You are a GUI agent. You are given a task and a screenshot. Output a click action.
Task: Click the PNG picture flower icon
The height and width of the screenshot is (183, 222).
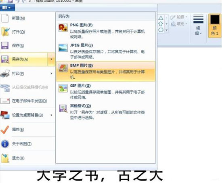pyautogui.click(x=63, y=27)
